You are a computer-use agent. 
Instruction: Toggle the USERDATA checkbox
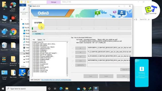click(x=73, y=65)
